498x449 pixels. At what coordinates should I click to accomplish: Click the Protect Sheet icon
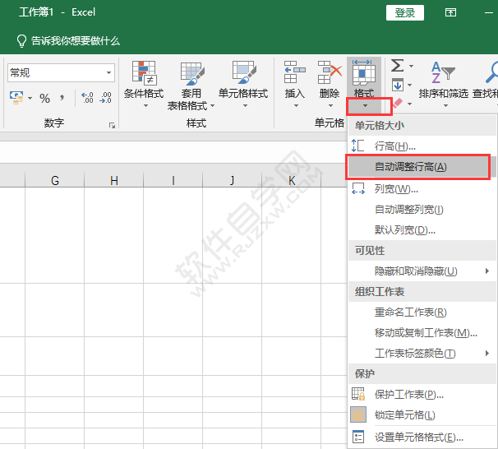(x=358, y=394)
